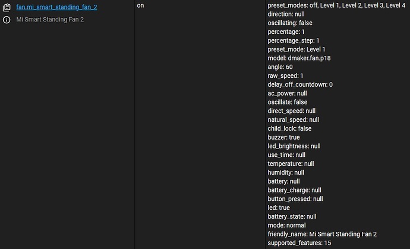This screenshot has height=249, width=410.
Task: Click the Mi Smart Standing Fan 2 name
Action: 50,20
